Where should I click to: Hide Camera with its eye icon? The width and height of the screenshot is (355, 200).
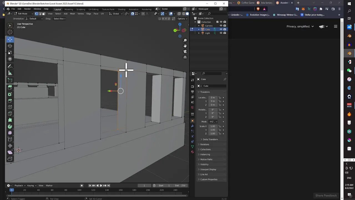[x=221, y=26]
